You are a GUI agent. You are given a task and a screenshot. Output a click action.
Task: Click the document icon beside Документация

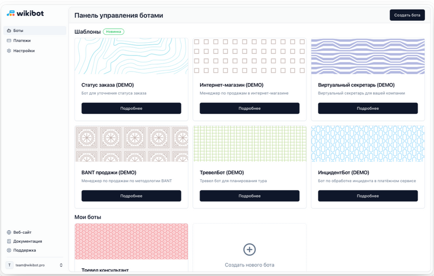pyautogui.click(x=9, y=241)
